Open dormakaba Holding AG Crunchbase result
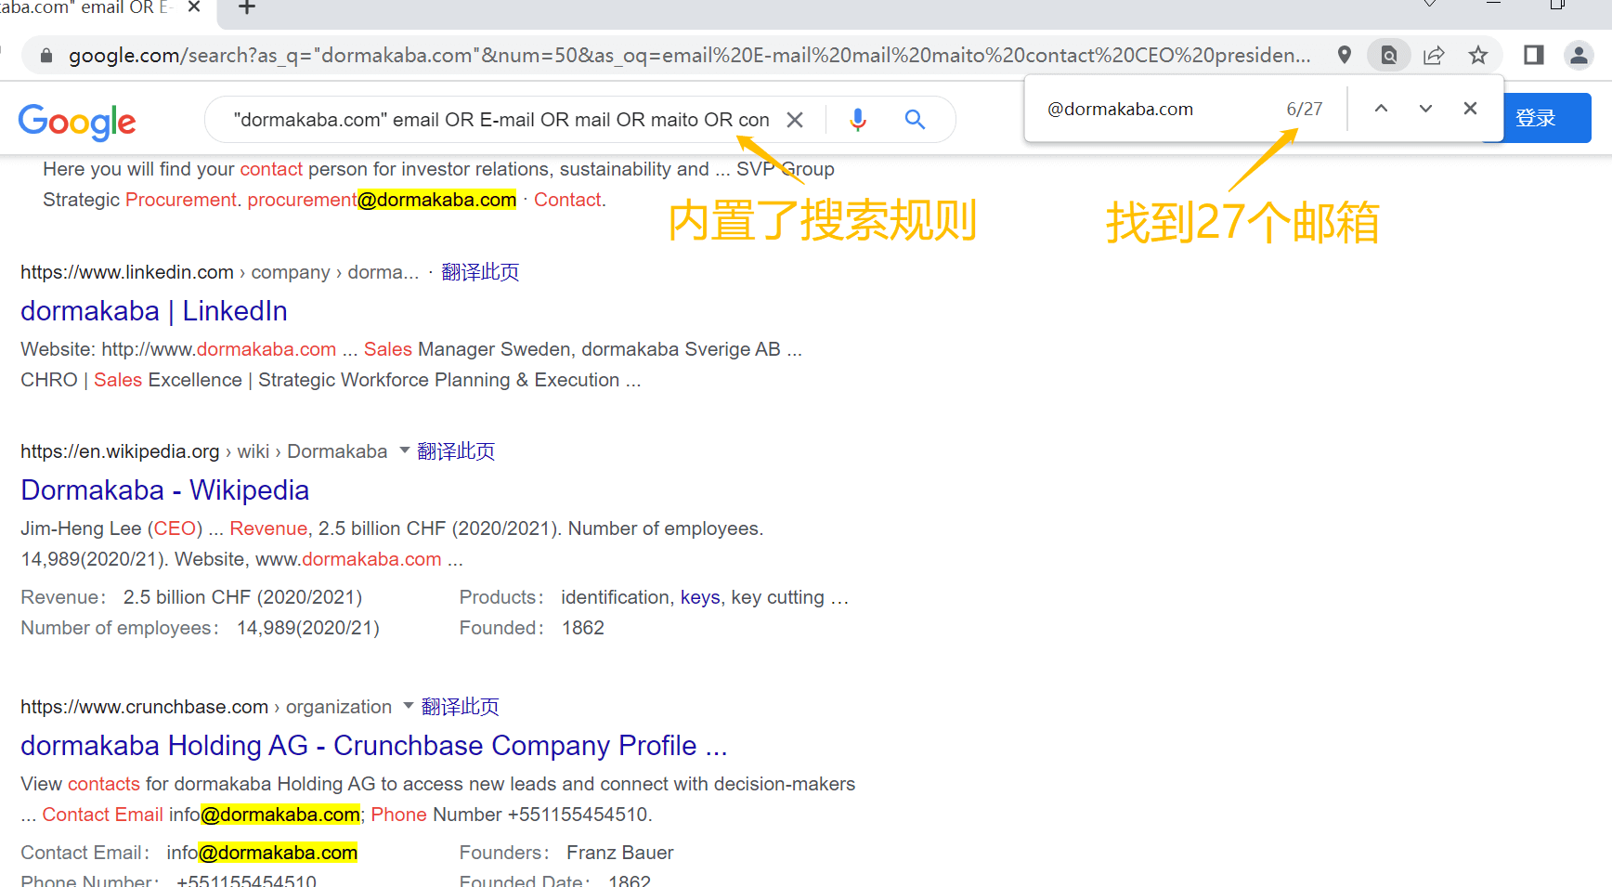1612x887 pixels. 374,746
